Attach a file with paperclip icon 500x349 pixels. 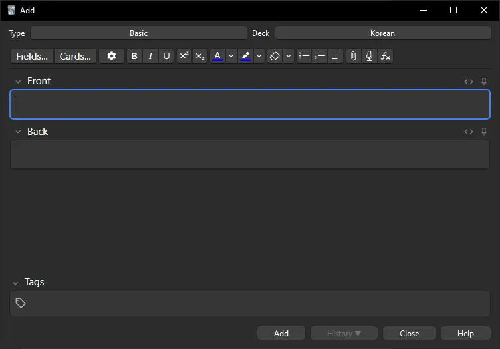tap(353, 57)
